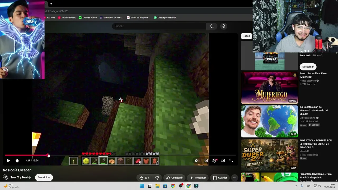Open the Mujeriego show video thumbnail
This screenshot has width=338, height=190.
coord(269,88)
